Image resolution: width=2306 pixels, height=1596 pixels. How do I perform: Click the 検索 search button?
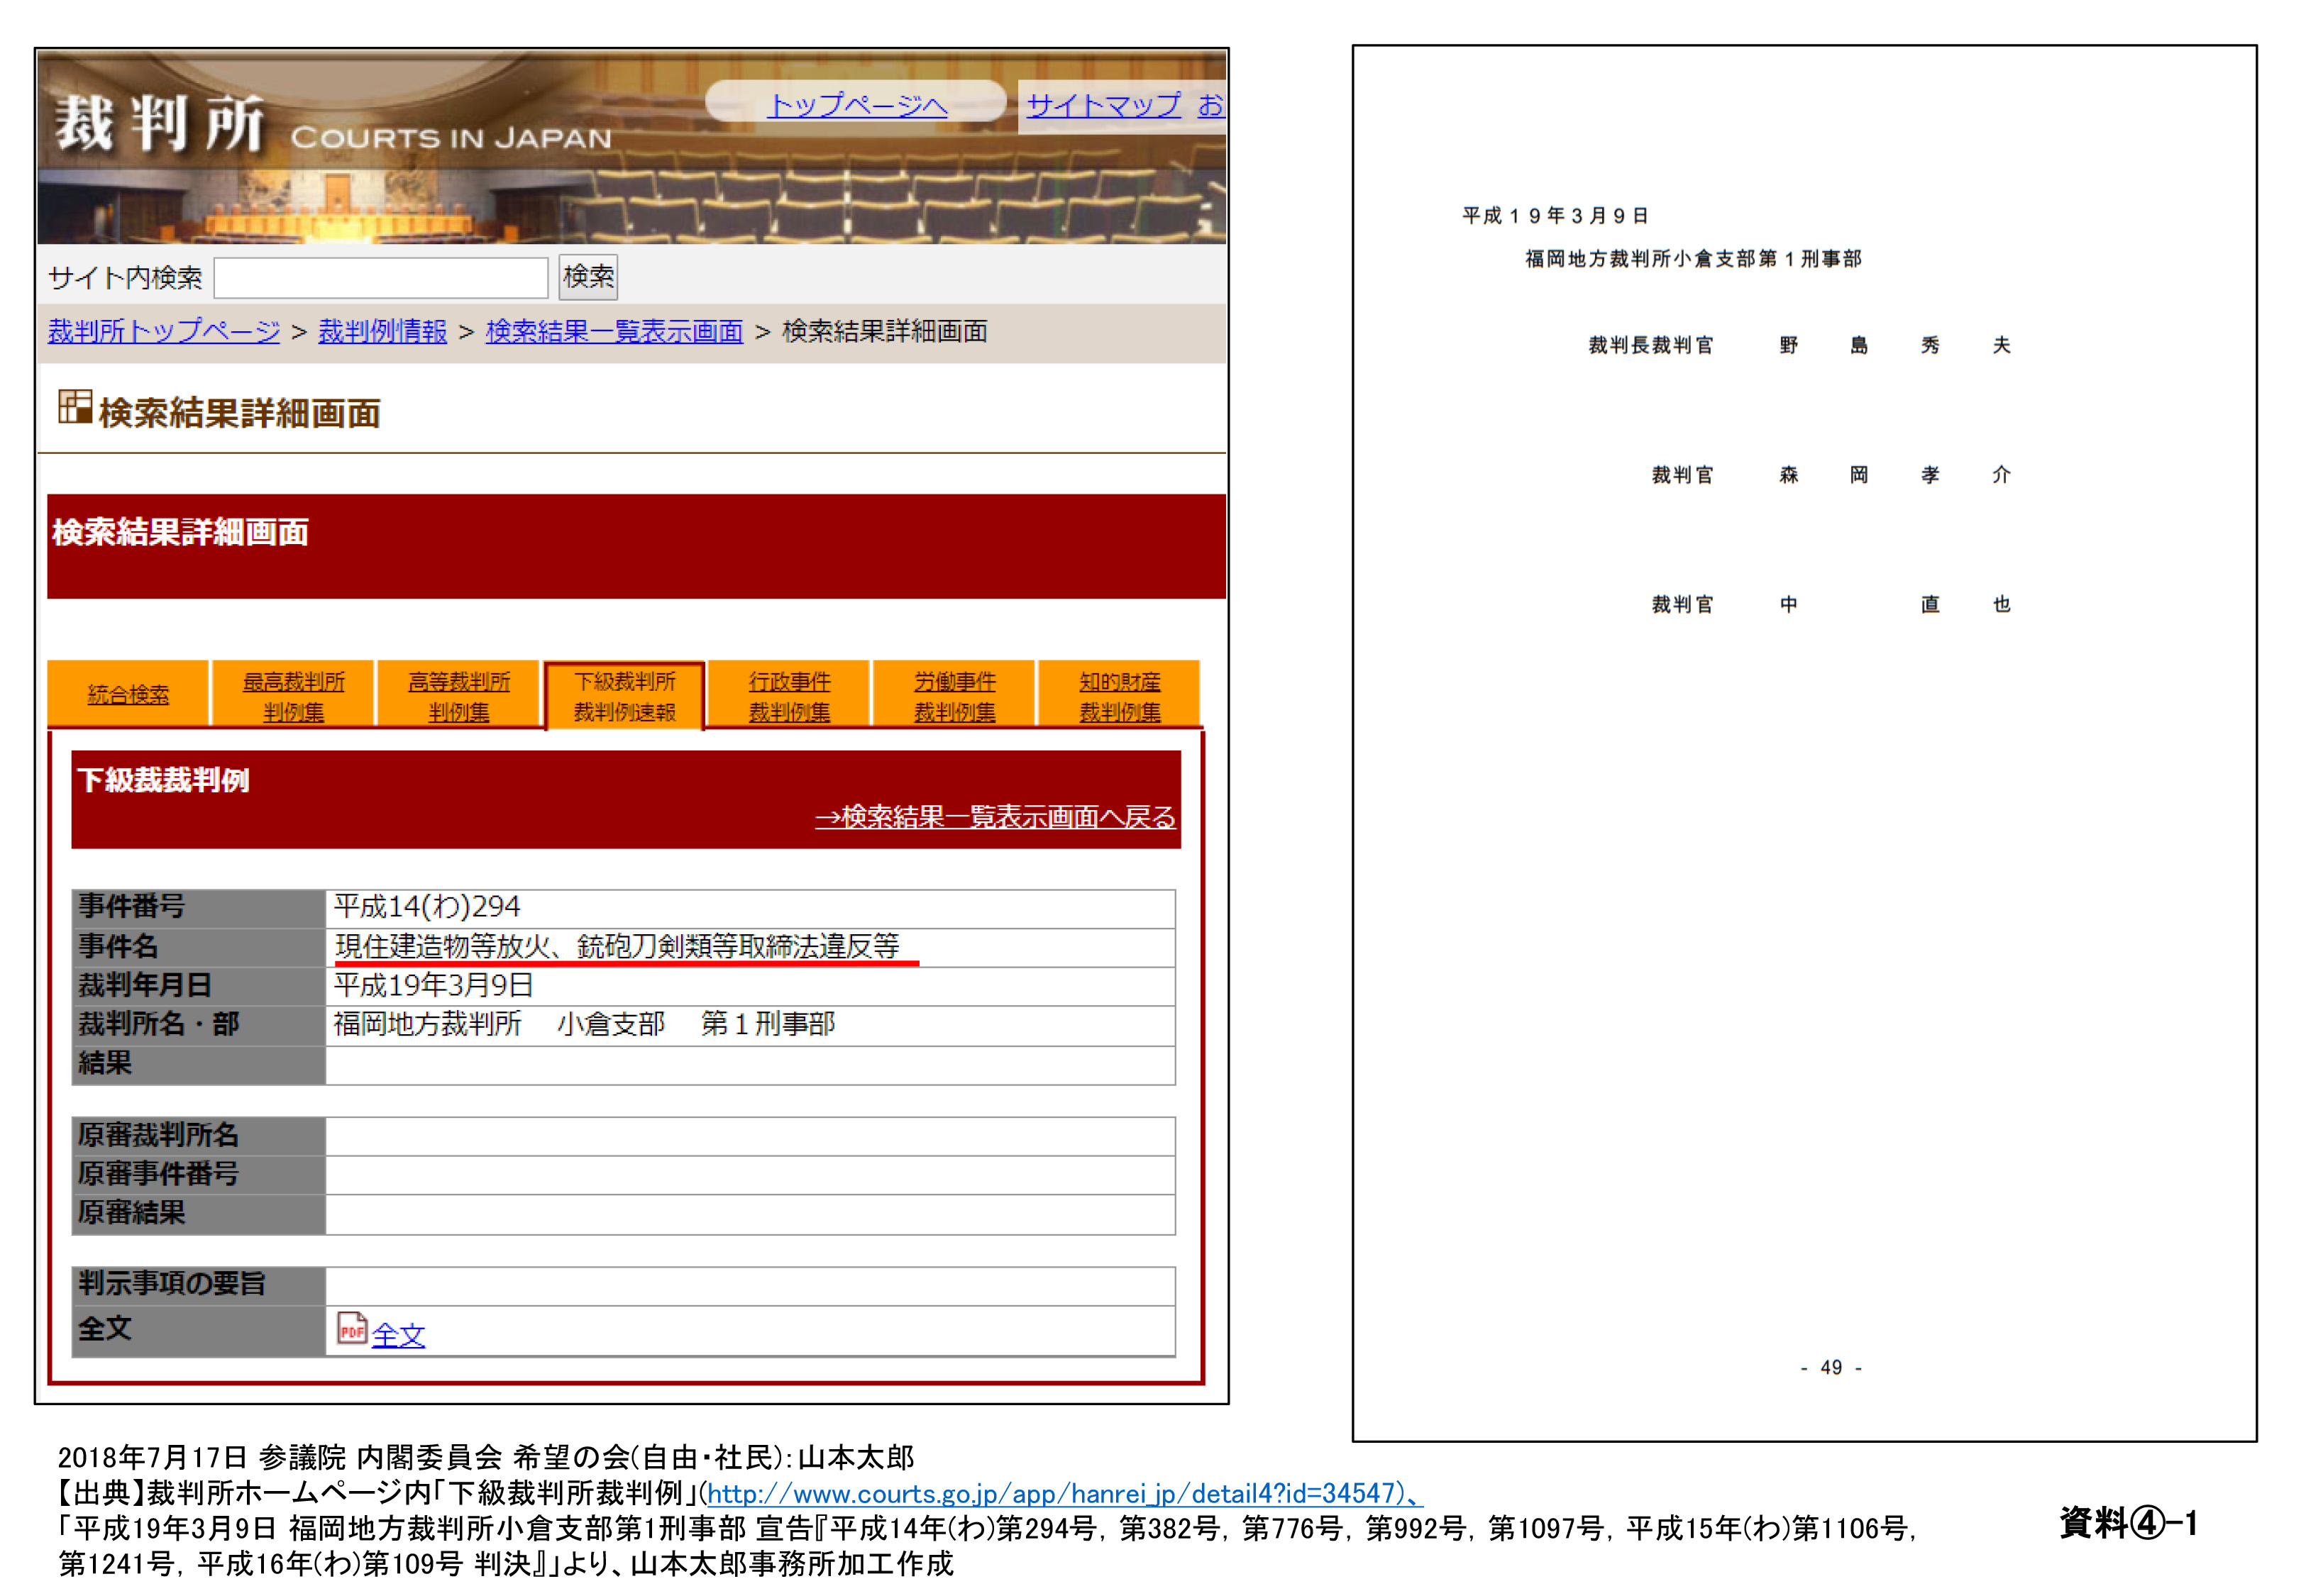[588, 277]
